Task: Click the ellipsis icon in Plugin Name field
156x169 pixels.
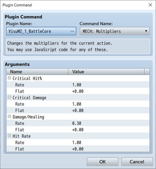Action: [x=72, y=31]
